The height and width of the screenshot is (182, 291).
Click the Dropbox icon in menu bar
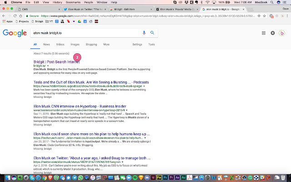[187, 2]
